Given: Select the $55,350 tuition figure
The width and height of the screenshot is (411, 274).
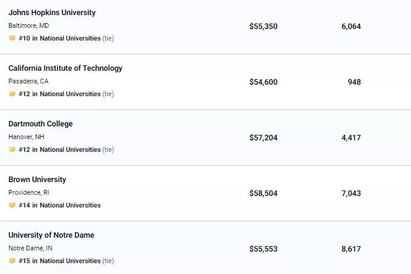Looking at the screenshot, I should [264, 27].
